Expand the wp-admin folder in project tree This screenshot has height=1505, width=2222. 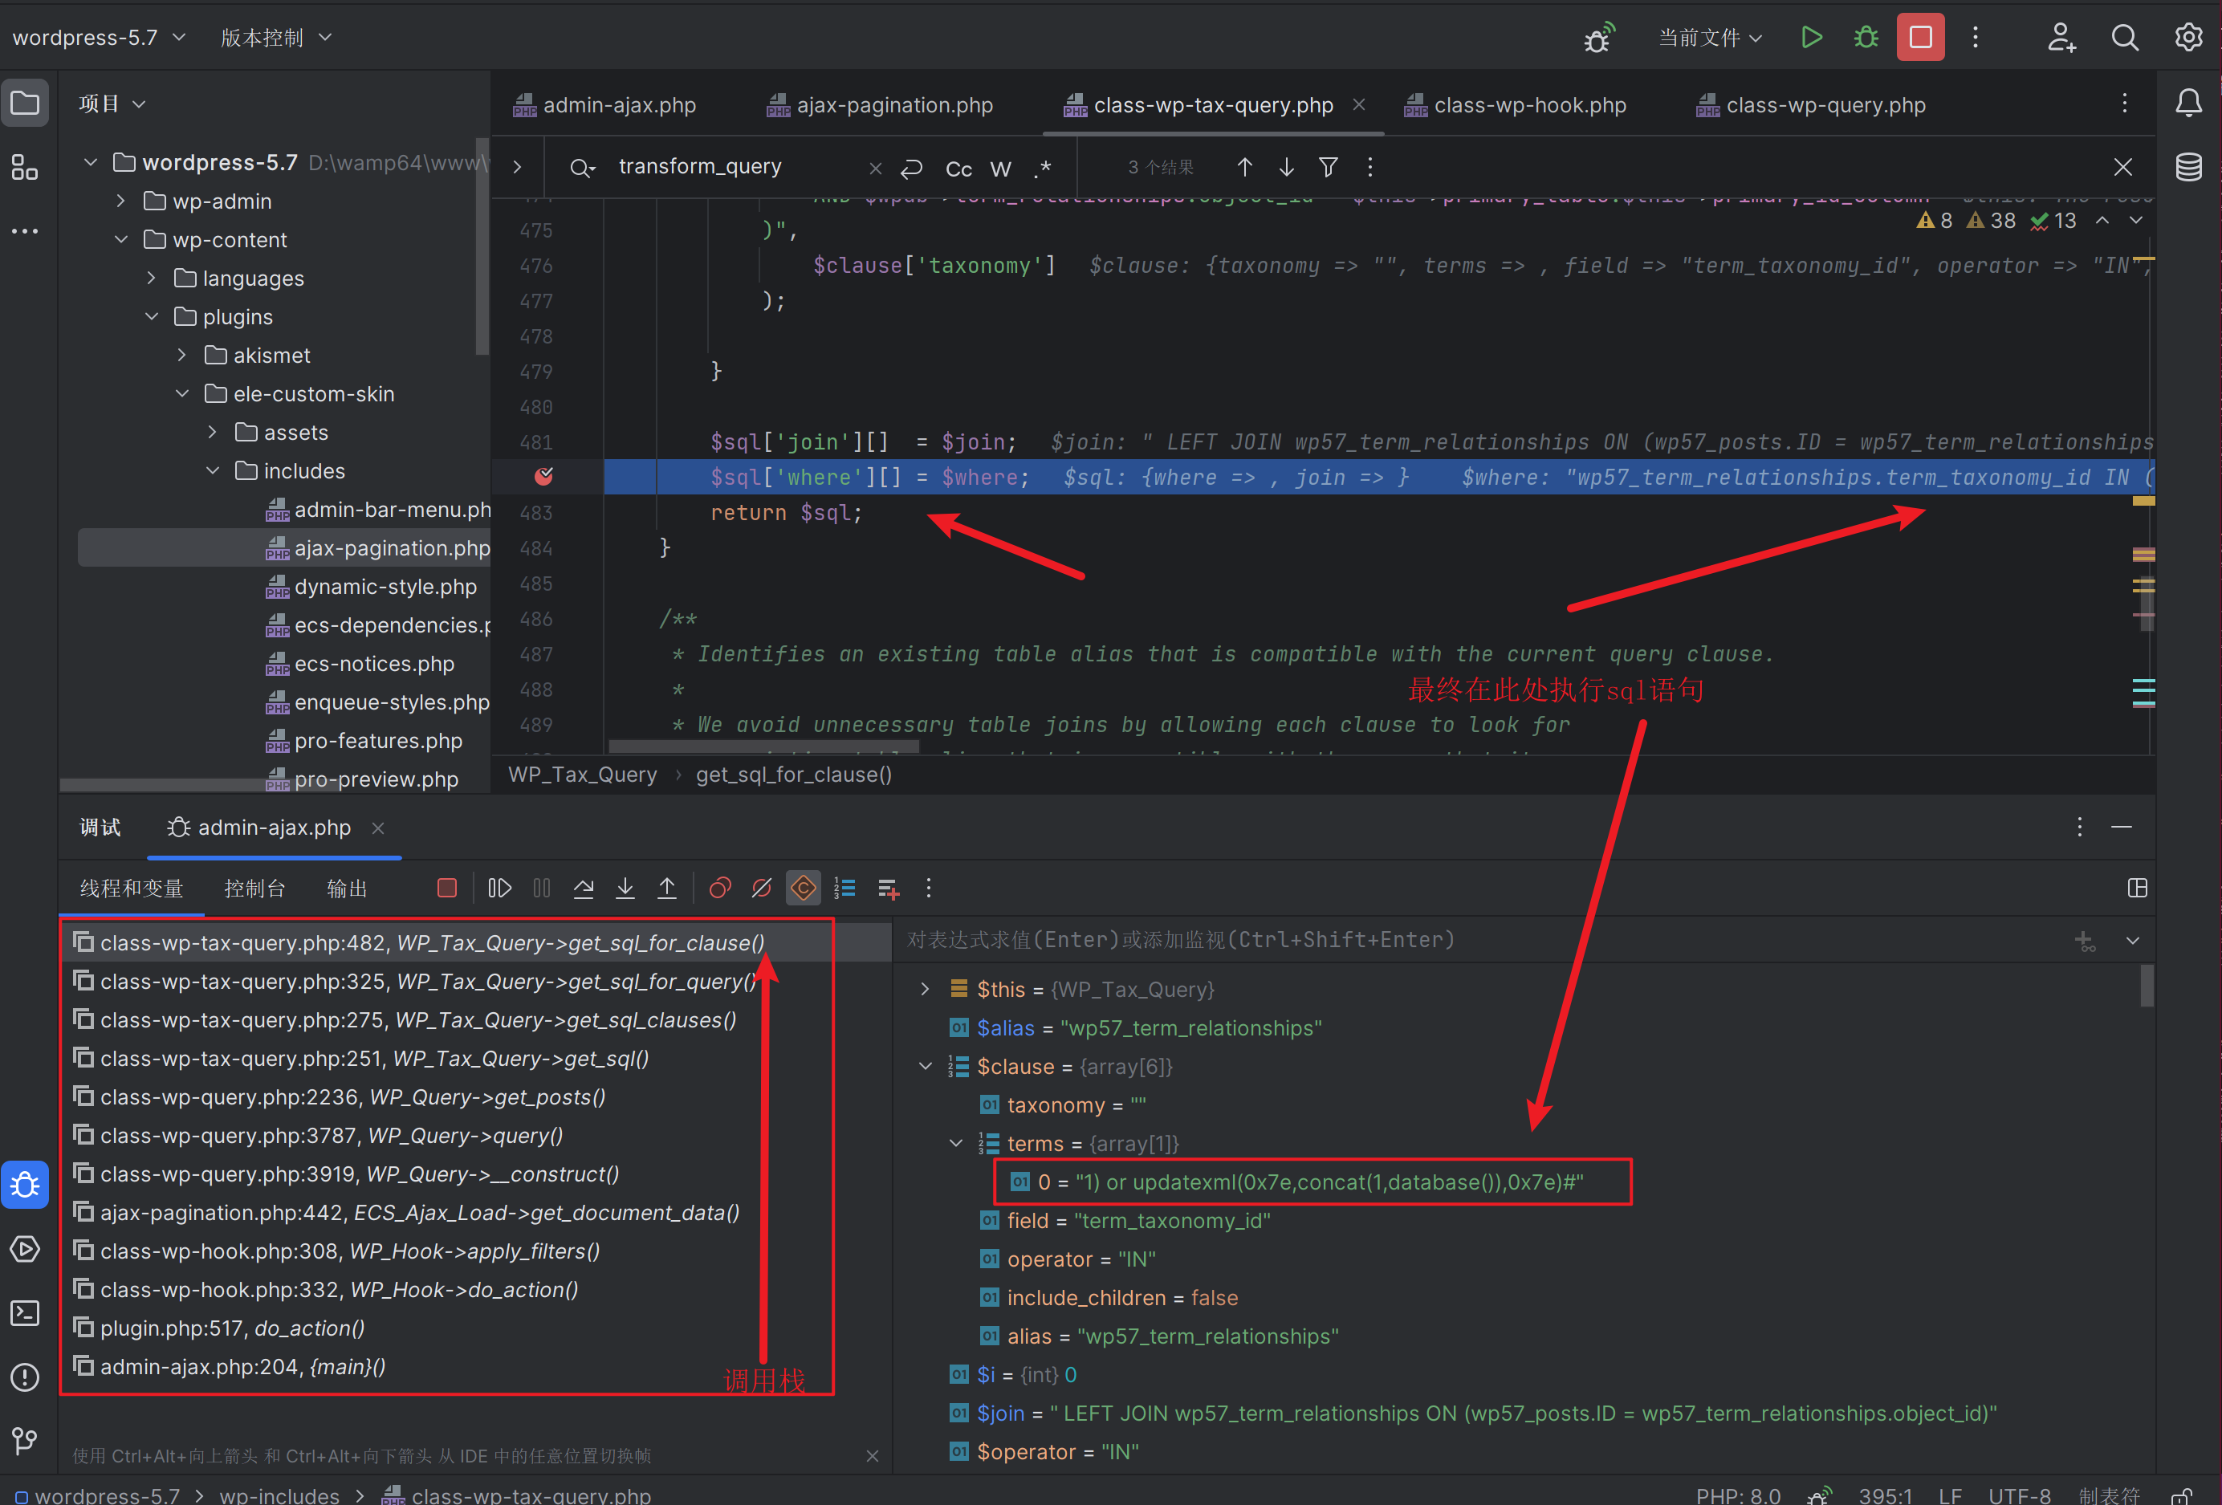[x=121, y=201]
